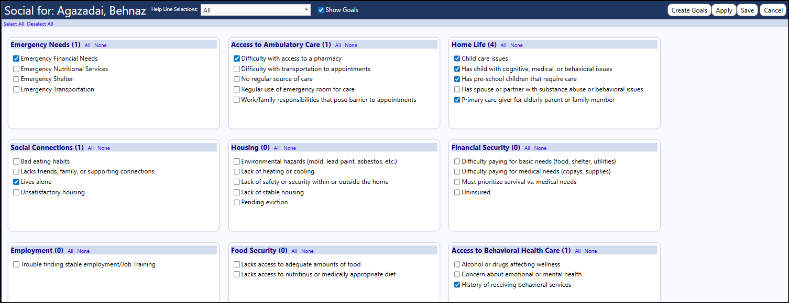This screenshot has height=303, width=789.
Task: Check Alcohol or drugs affecting wellness
Action: [457, 264]
